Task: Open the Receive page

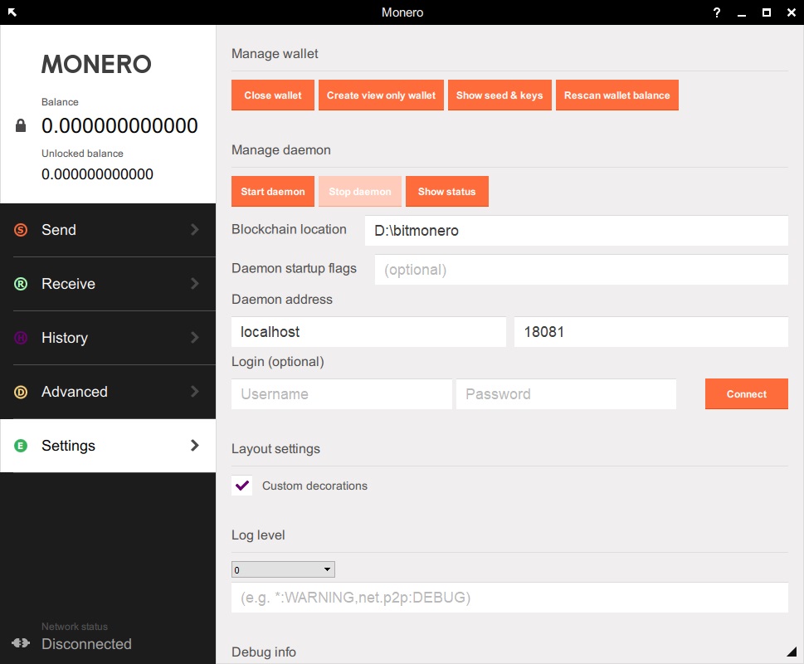Action: [108, 284]
